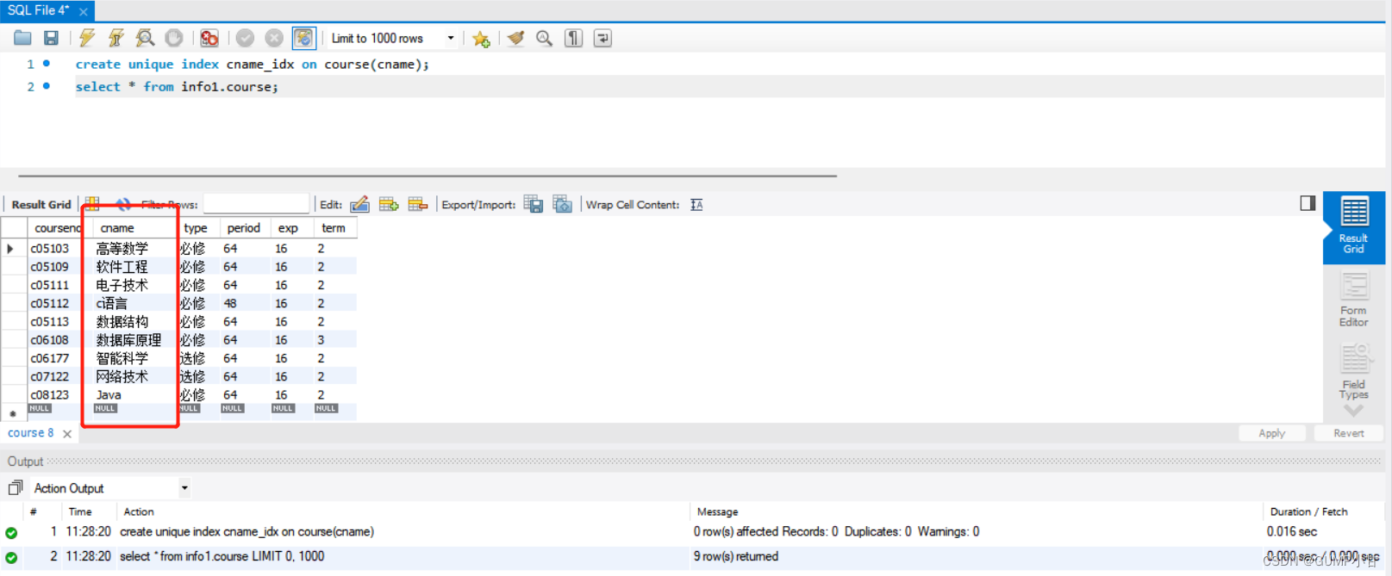This screenshot has width=1392, height=576.
Task: Toggle stop-on-error execution icon
Action: tap(209, 38)
